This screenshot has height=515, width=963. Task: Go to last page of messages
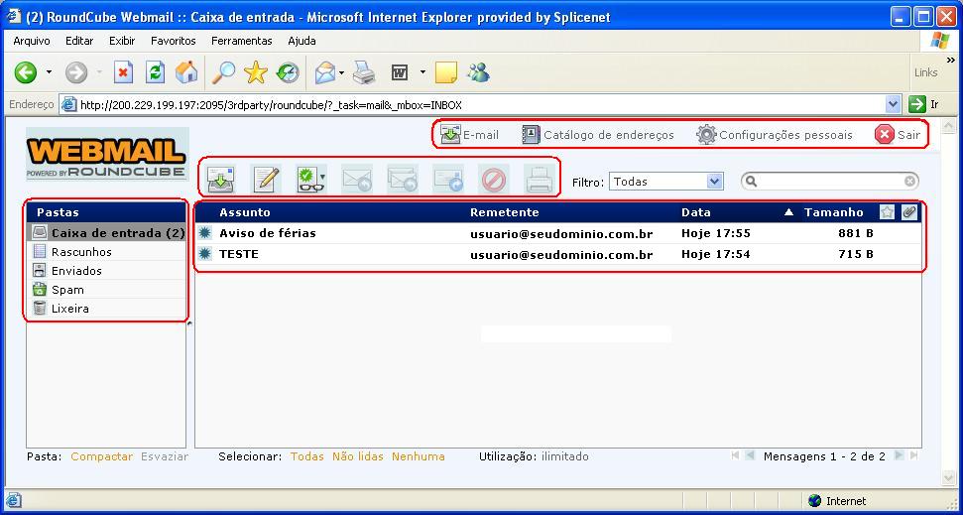(913, 456)
